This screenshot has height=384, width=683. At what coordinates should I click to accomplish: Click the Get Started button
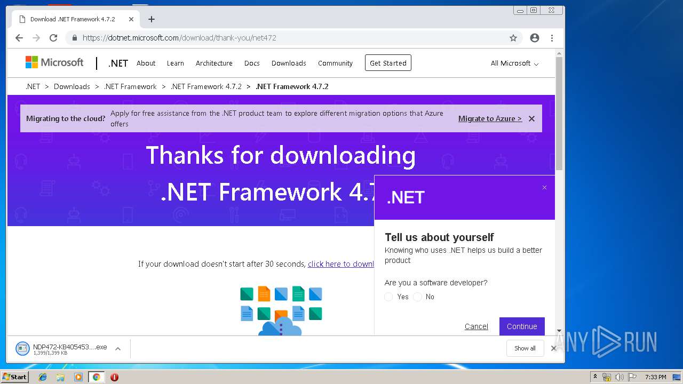tap(388, 63)
